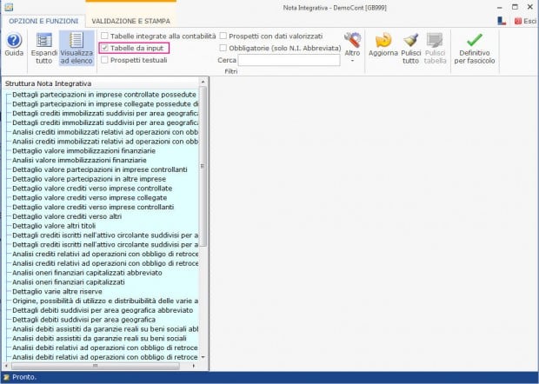Screen dimensions: 539x384
Task: Click the status bar Pronto icon
Action: [6, 377]
